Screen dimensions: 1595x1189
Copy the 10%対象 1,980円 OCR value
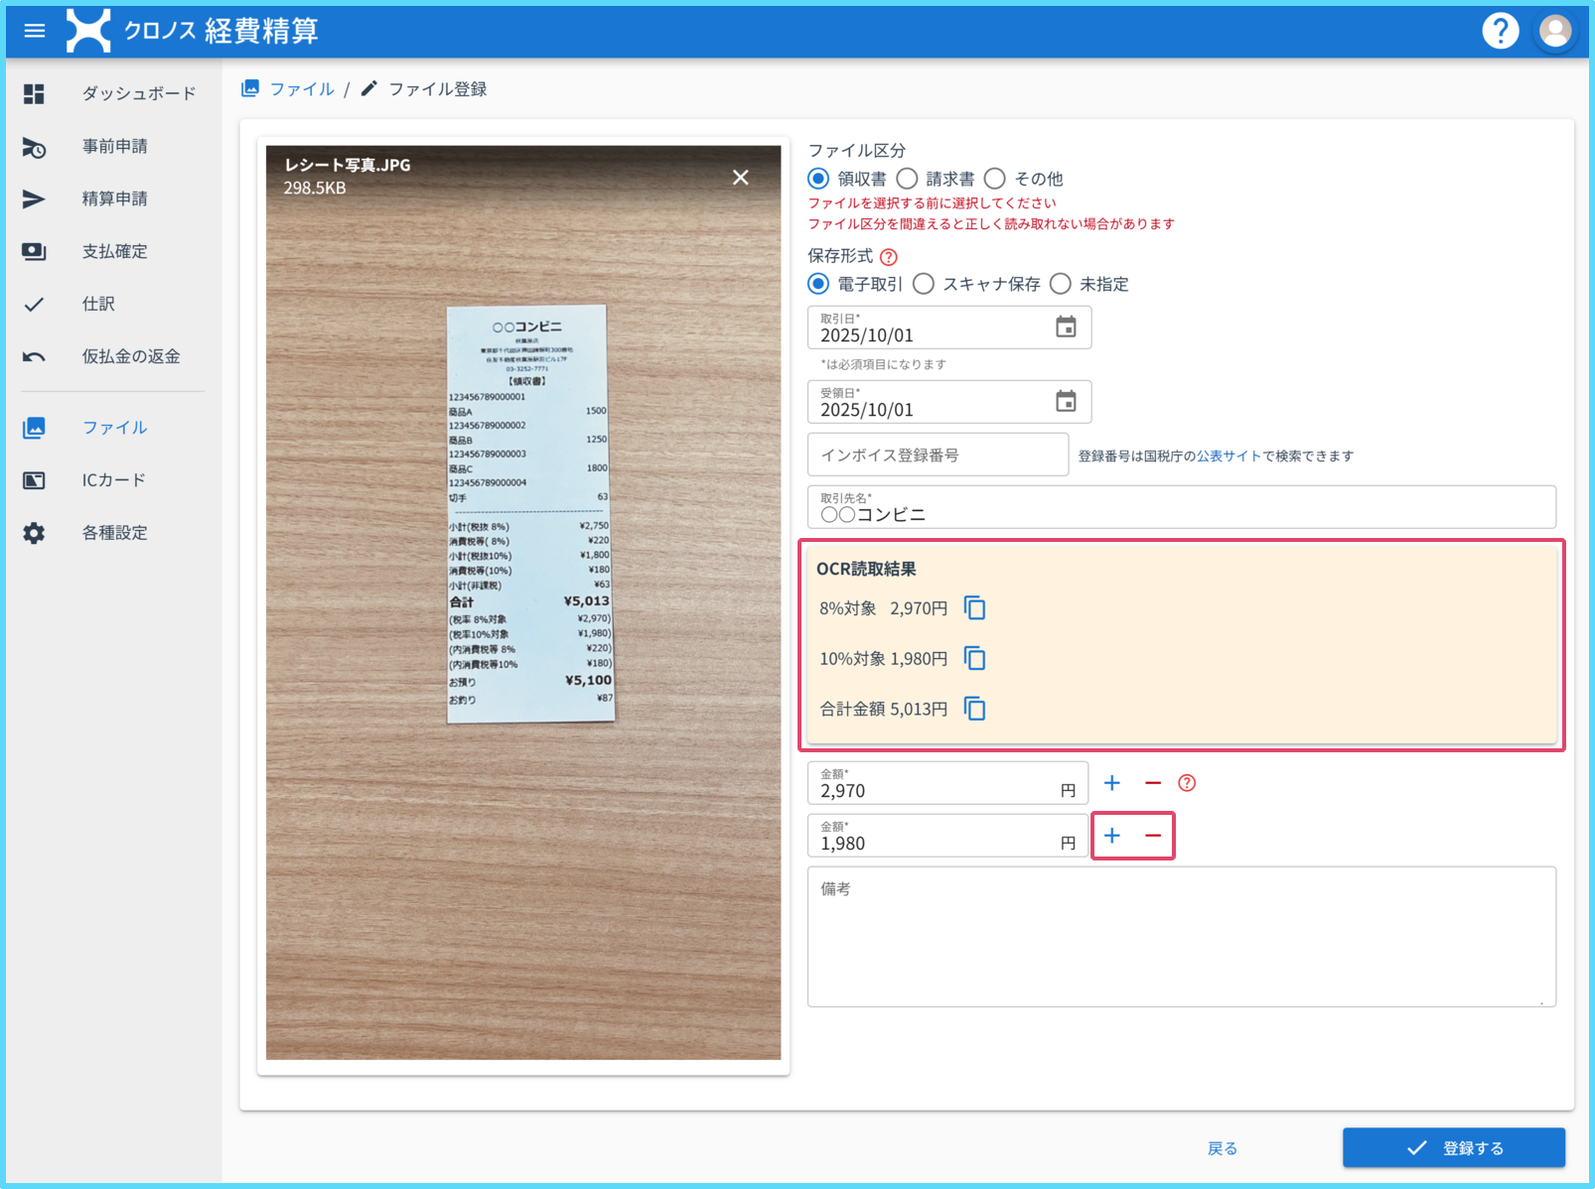pyautogui.click(x=974, y=659)
